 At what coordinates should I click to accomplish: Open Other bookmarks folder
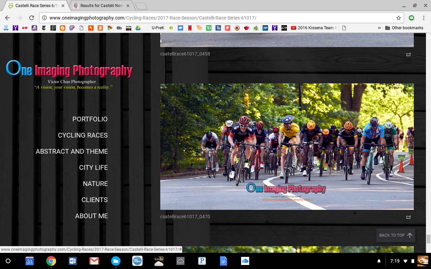point(404,28)
